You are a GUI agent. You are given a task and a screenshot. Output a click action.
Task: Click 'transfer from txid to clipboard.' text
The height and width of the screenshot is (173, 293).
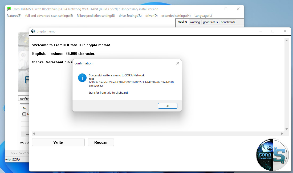point(109,93)
